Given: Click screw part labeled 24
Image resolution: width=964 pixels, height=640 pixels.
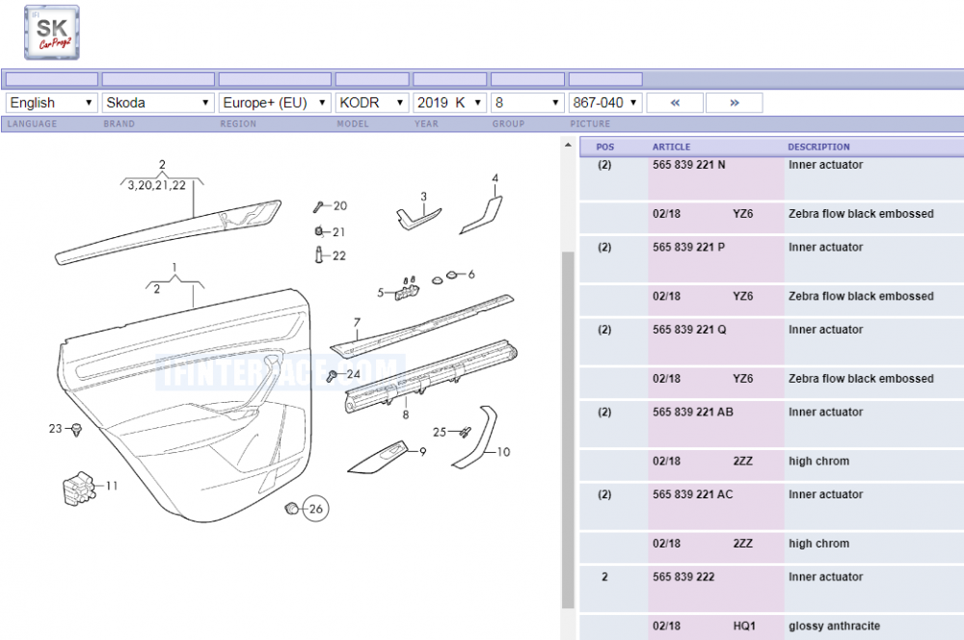Looking at the screenshot, I should (x=332, y=376).
